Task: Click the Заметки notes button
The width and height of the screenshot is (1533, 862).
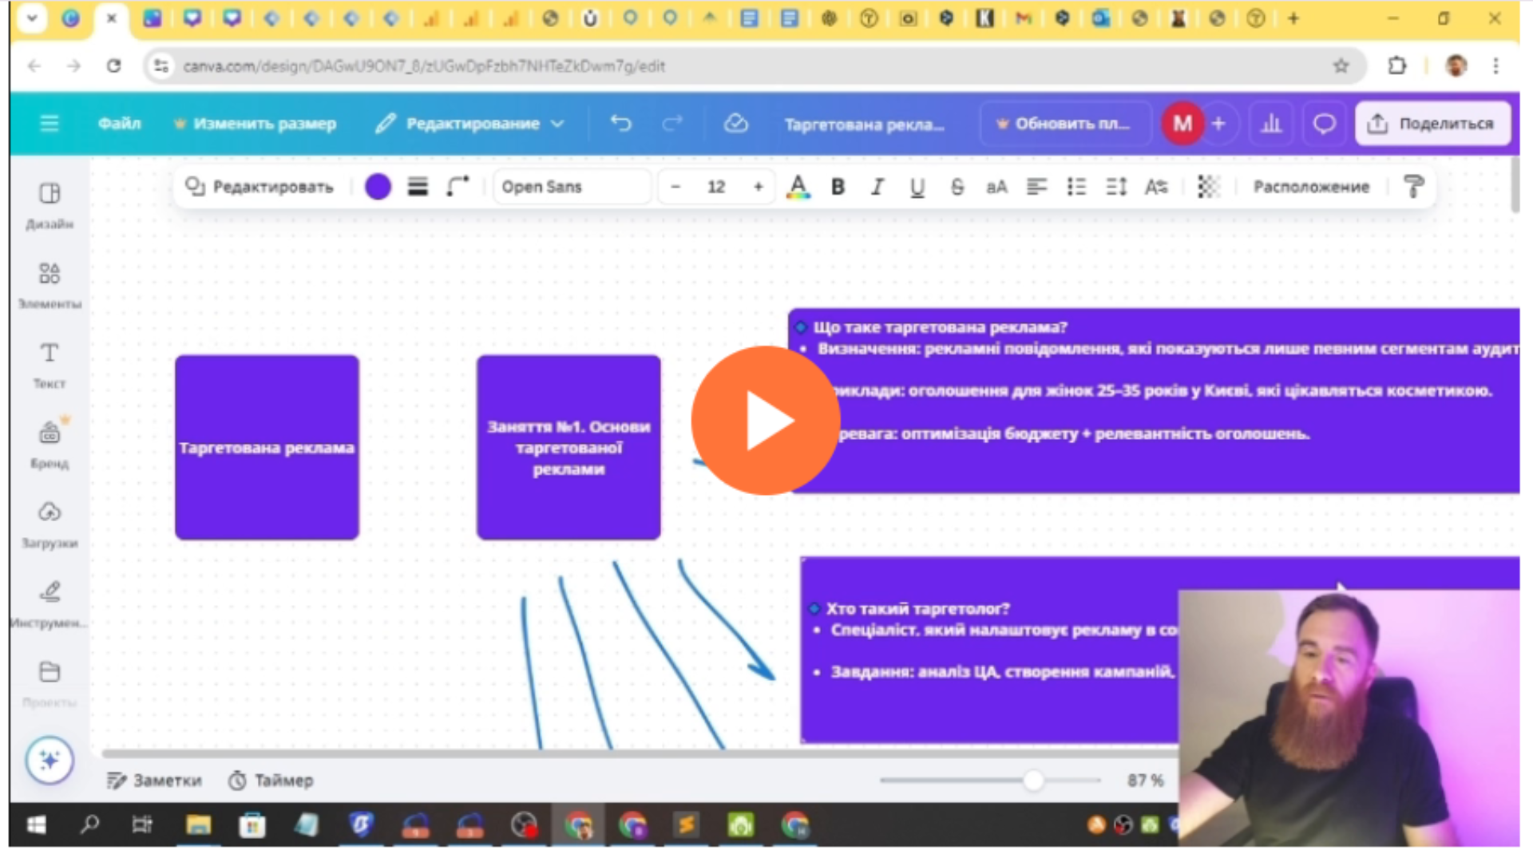Action: click(155, 780)
